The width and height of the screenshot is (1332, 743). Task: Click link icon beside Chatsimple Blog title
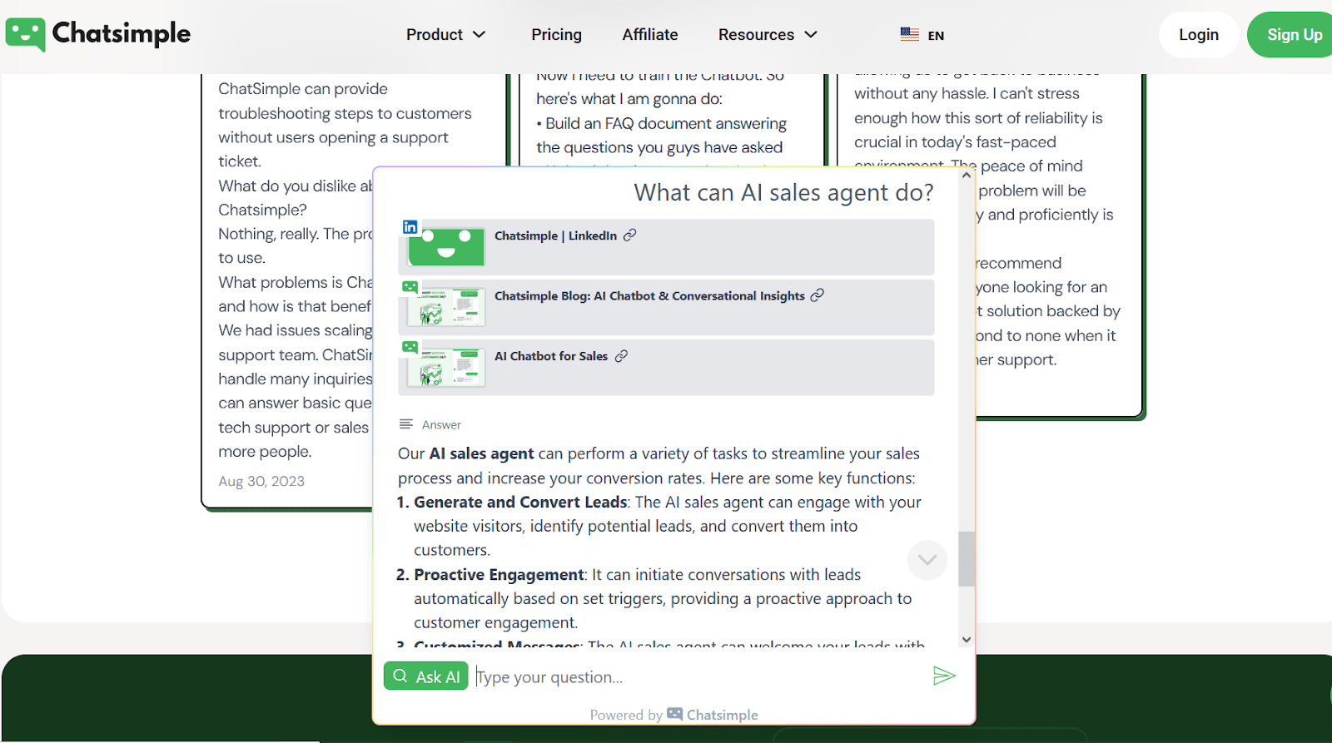pos(818,295)
